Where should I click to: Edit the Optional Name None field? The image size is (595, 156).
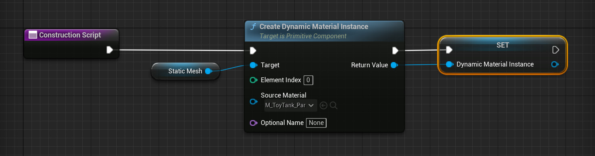click(x=316, y=123)
